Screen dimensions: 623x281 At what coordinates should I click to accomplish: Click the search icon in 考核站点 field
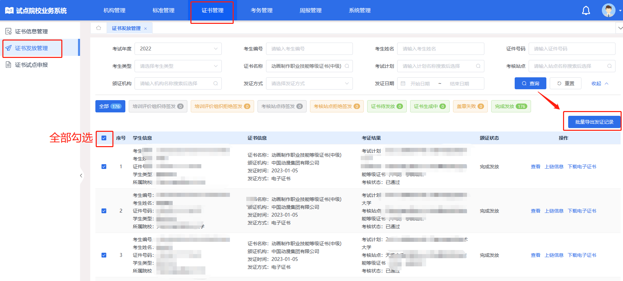click(609, 66)
